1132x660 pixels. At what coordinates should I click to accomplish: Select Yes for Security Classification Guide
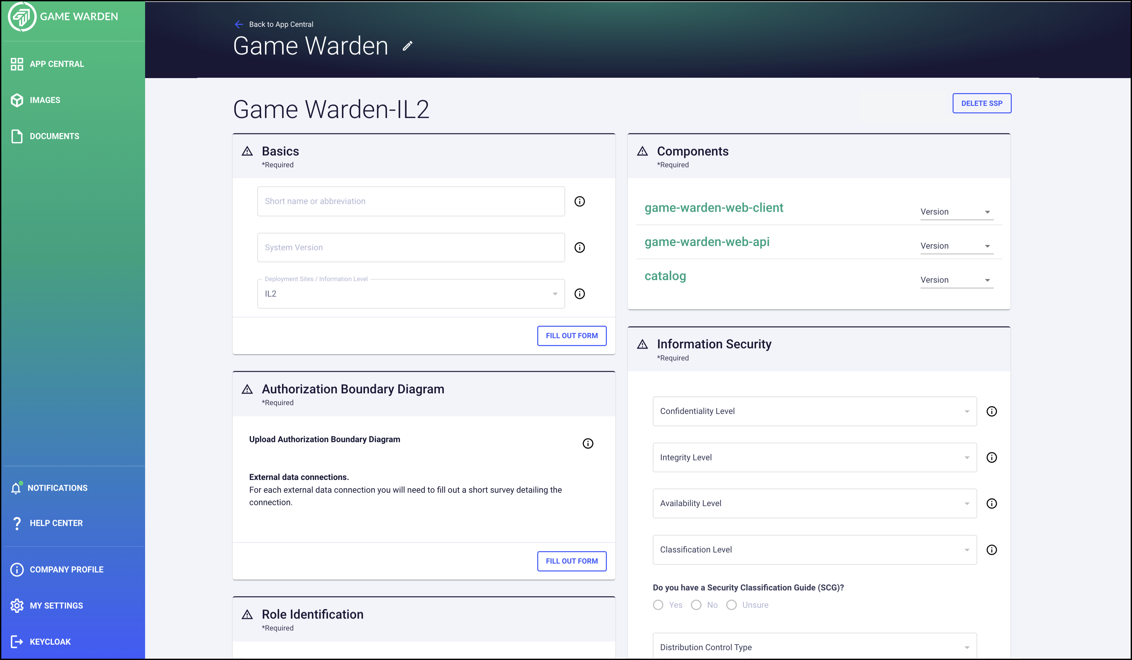[658, 605]
